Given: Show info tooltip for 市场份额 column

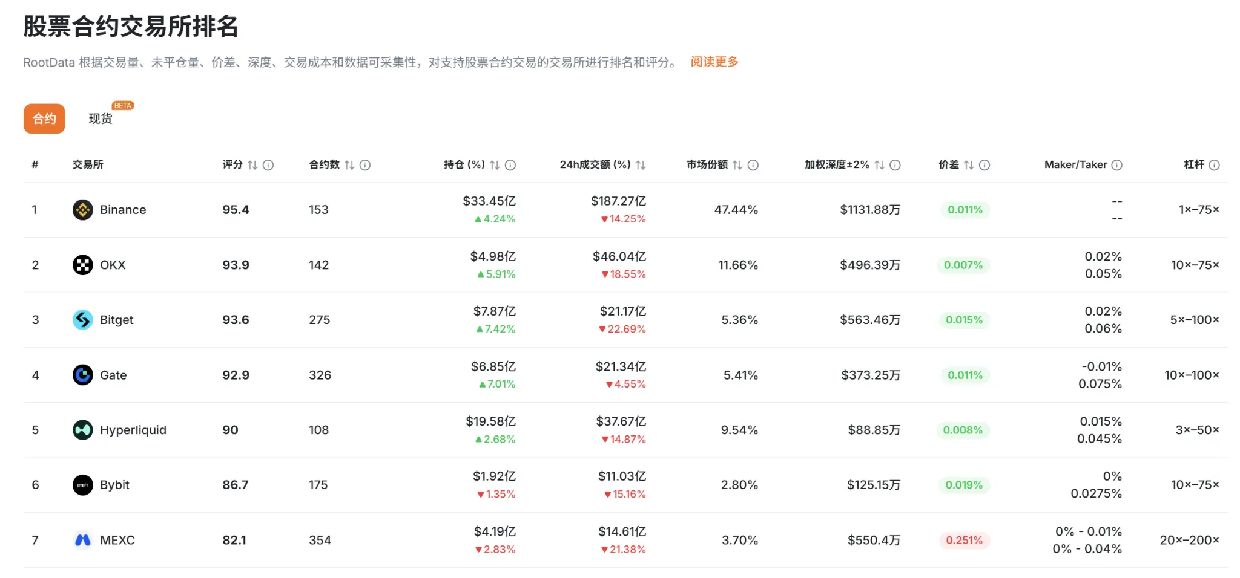Looking at the screenshot, I should [x=753, y=165].
